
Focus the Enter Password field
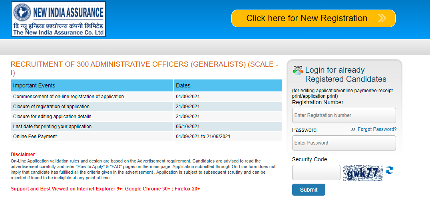click(x=344, y=143)
